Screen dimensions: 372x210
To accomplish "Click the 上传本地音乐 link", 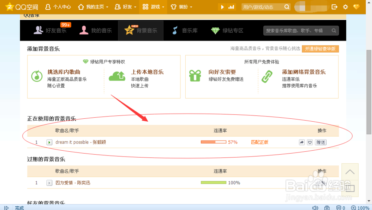I will [x=147, y=72].
